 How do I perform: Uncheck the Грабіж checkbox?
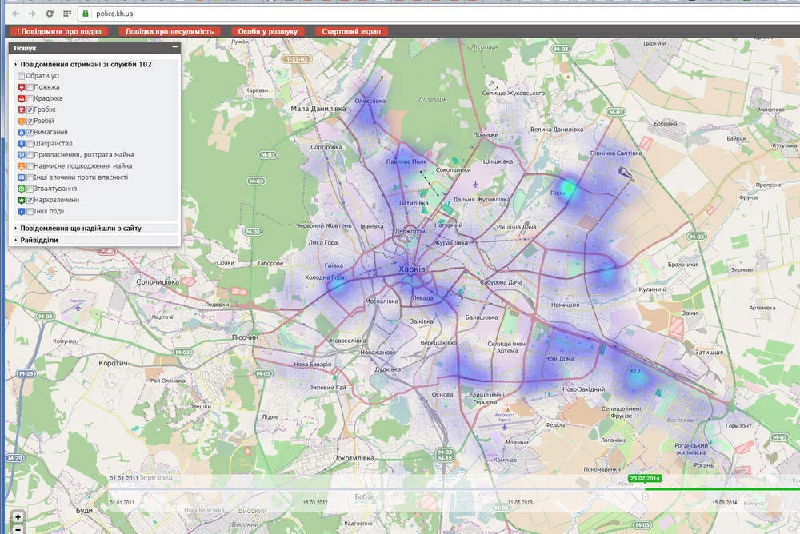(x=30, y=110)
